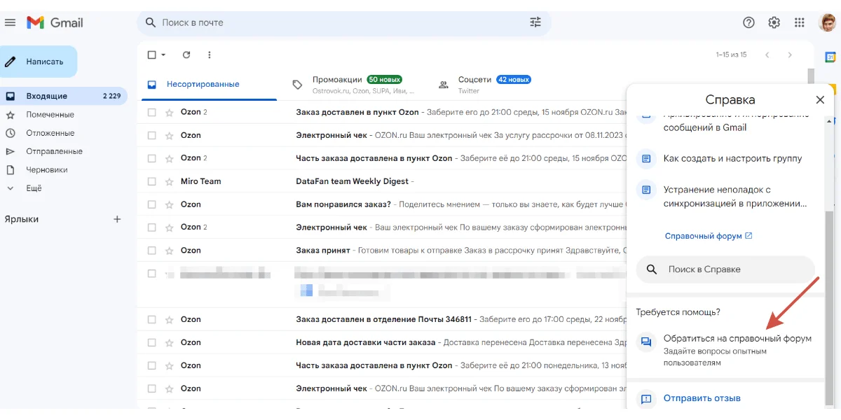Screen dimensions: 841x420
Task: Expand the Ещё sidebar section
Action: tap(34, 188)
